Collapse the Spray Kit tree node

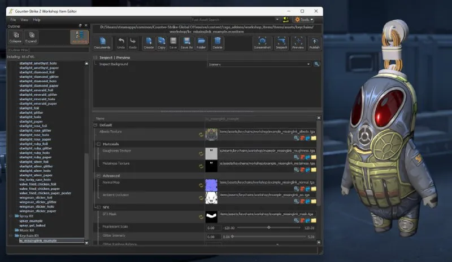11,216
